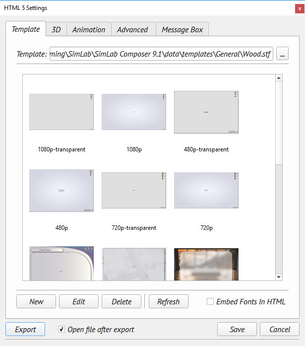
Task: Click in the Template path field
Action: coord(161,54)
